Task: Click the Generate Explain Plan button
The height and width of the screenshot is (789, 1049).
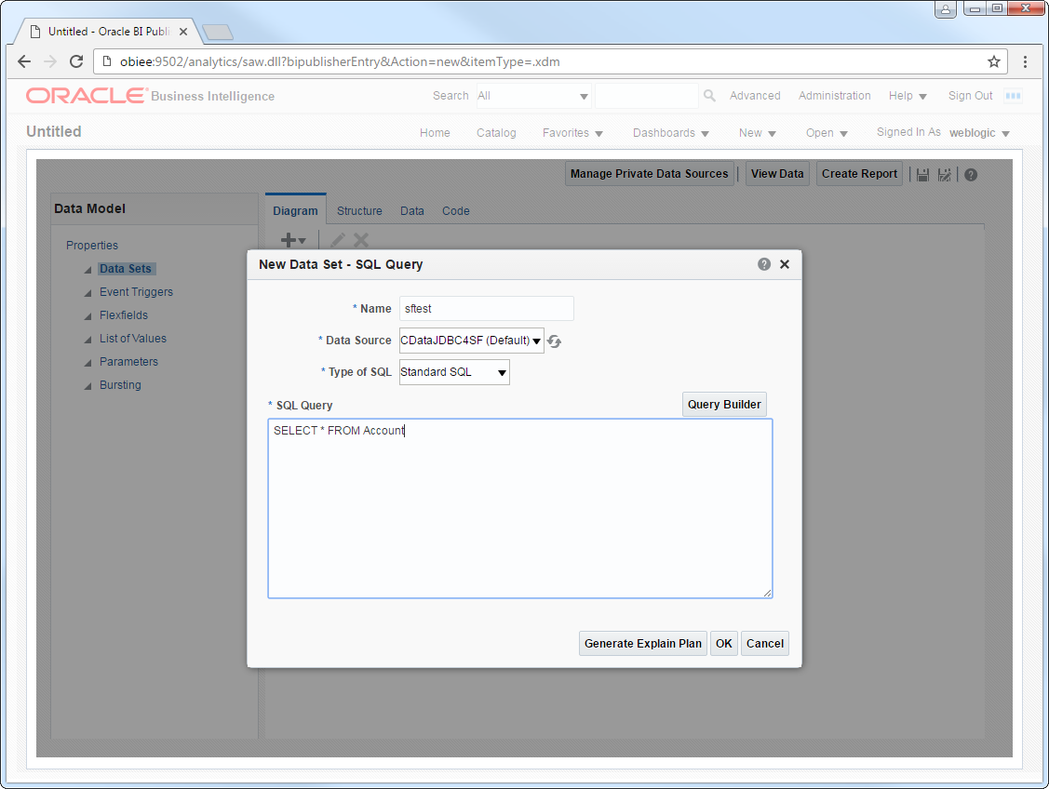Action: tap(642, 644)
